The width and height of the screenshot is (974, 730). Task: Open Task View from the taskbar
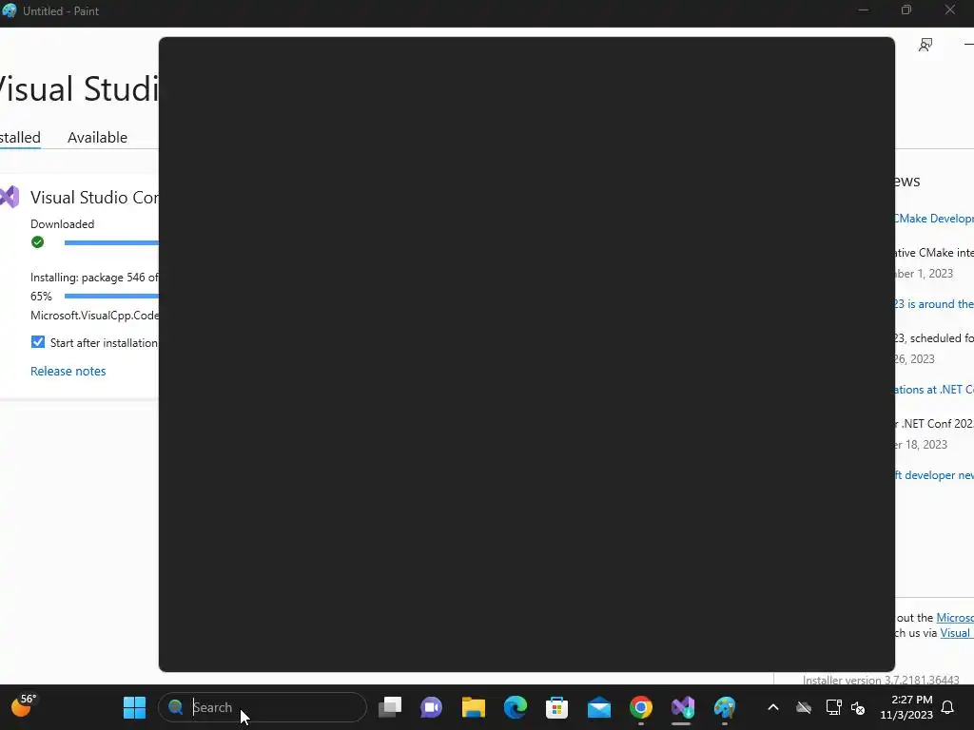click(x=390, y=707)
